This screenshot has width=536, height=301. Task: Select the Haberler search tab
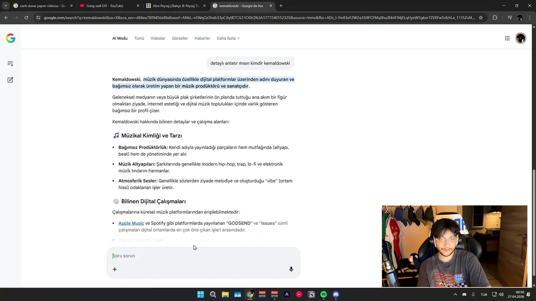coord(202,38)
